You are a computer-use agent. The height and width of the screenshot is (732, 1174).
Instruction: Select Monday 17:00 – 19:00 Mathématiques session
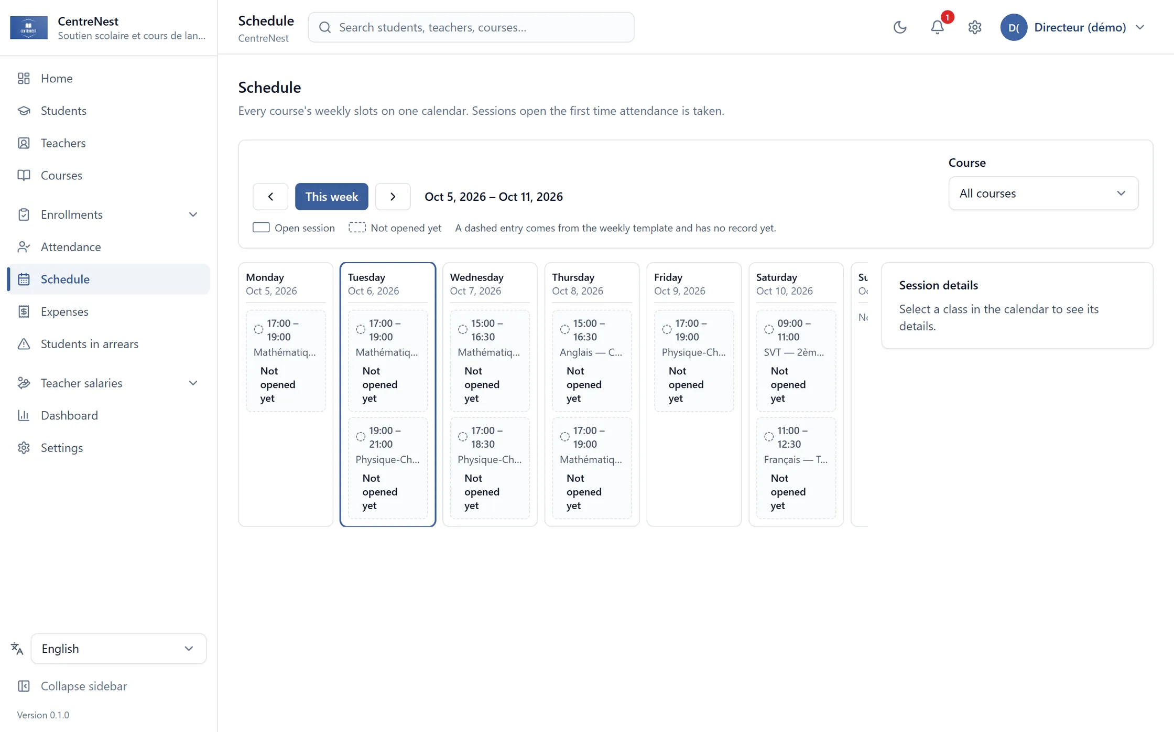pos(286,361)
